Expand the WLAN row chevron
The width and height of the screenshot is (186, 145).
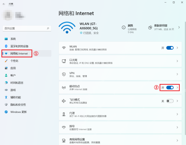177,48
